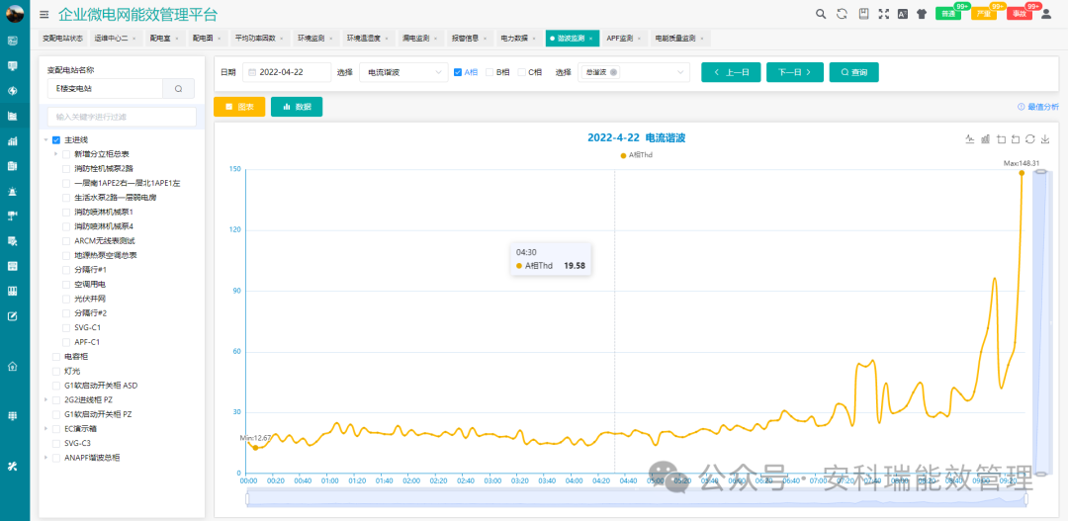Open the font size/language icon in header

point(903,14)
